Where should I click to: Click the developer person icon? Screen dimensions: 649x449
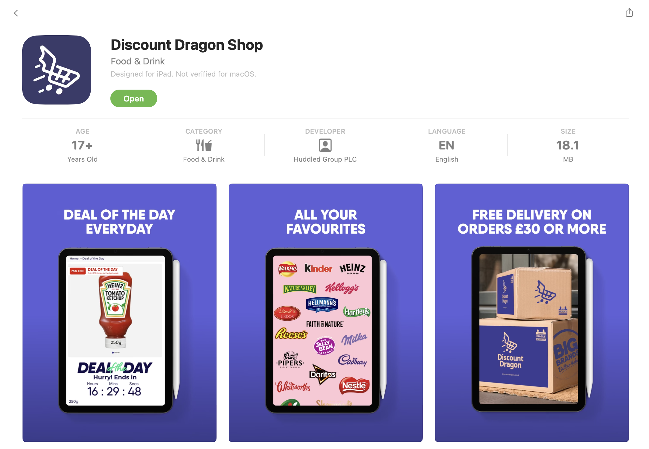pos(325,146)
